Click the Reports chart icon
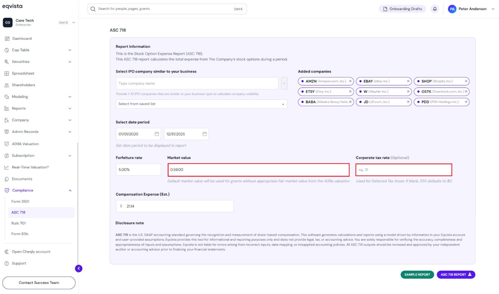499x294 pixels. [7, 108]
